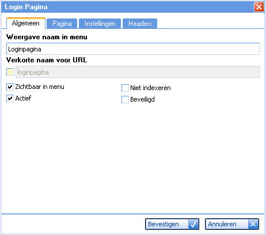
Task: Open the Instellingen tab
Action: [x=100, y=24]
